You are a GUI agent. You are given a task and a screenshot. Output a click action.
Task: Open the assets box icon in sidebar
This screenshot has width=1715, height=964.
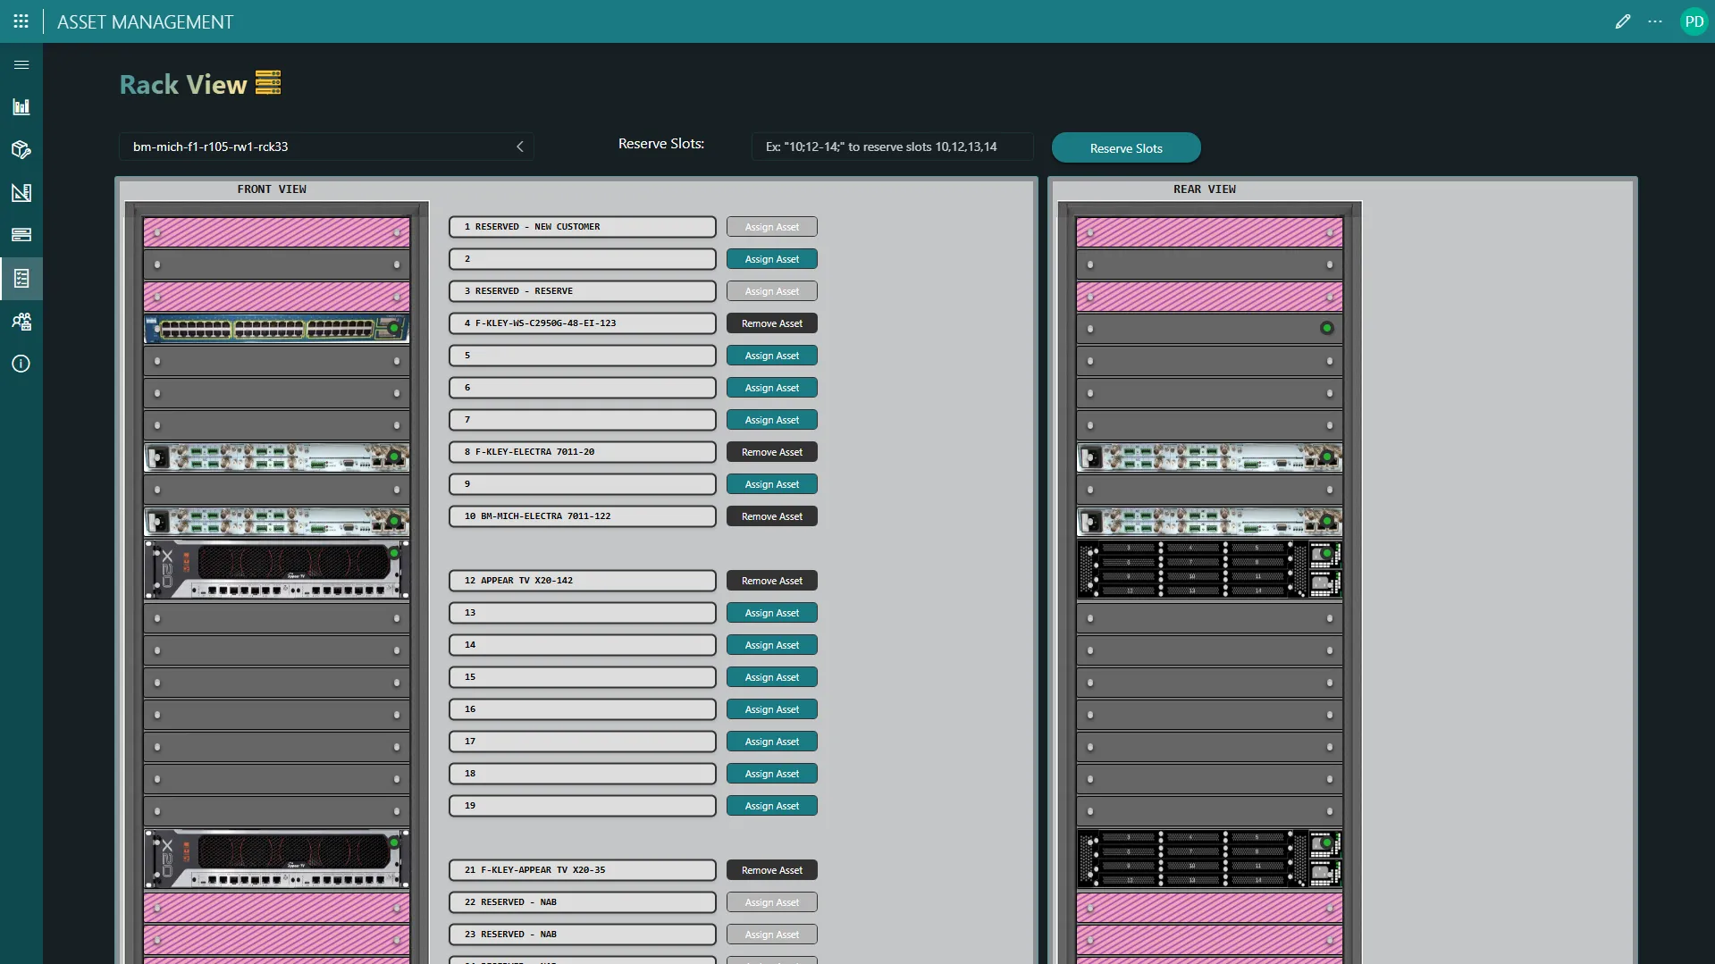[21, 150]
